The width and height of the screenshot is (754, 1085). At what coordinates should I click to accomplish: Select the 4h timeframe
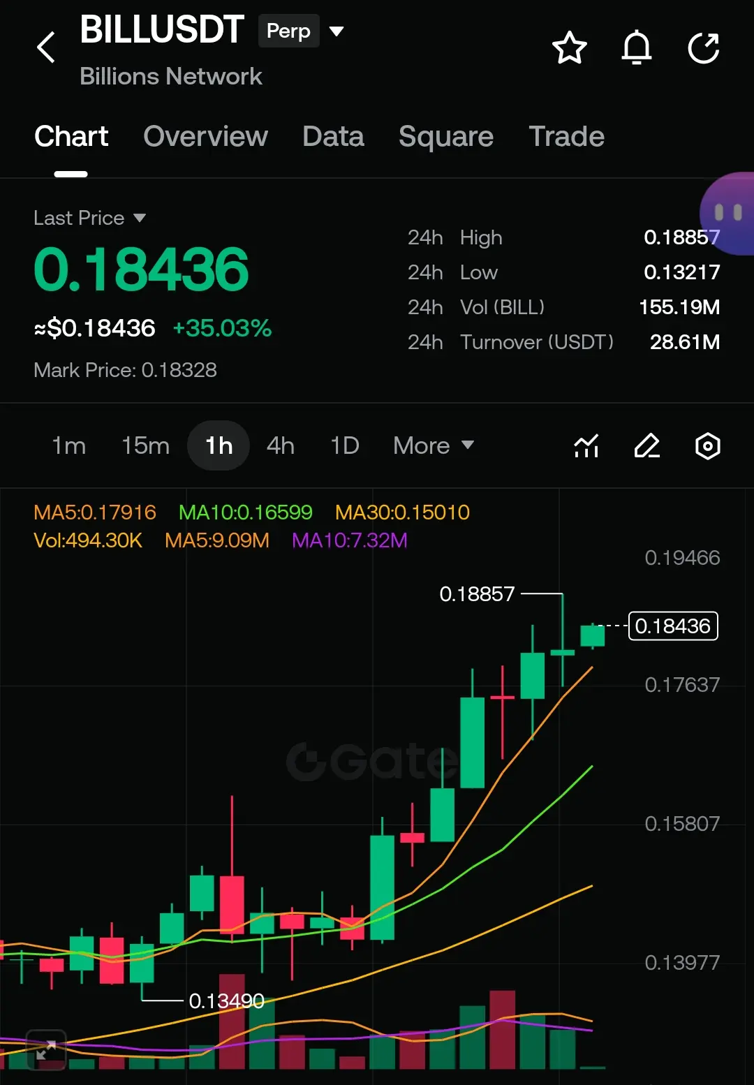(281, 445)
